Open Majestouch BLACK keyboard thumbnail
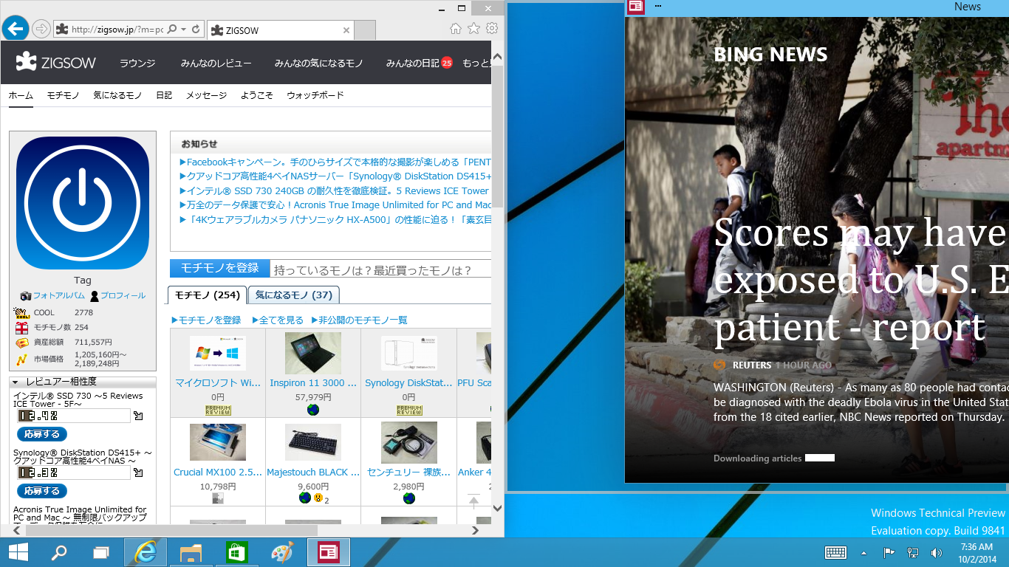The width and height of the screenshot is (1009, 567). click(x=313, y=442)
